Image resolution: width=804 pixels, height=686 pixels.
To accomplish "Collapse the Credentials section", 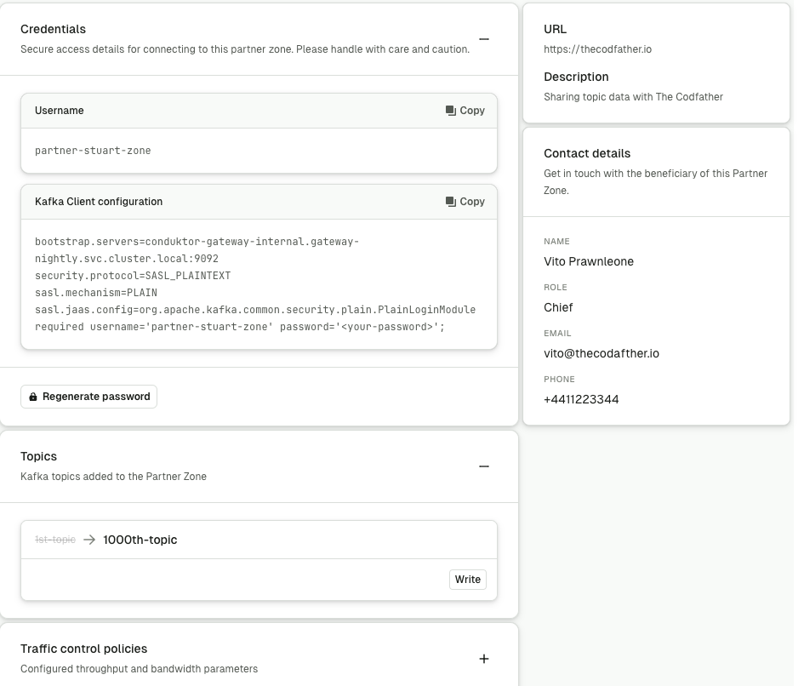I will (484, 39).
